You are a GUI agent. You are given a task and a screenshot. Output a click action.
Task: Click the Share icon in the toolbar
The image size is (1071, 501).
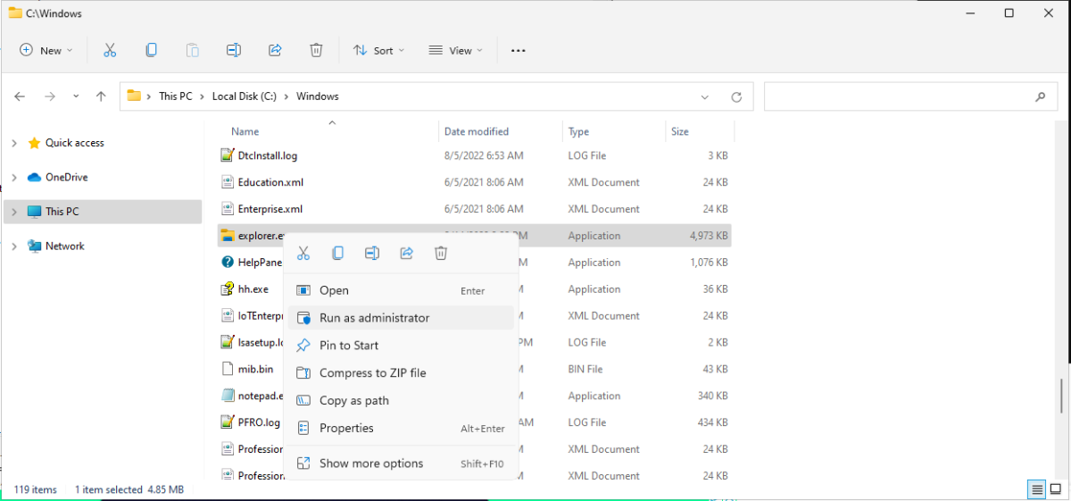275,51
